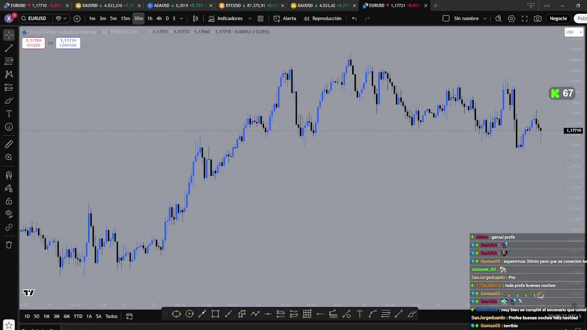Select the grid tool in floating toolbar

tap(307, 314)
